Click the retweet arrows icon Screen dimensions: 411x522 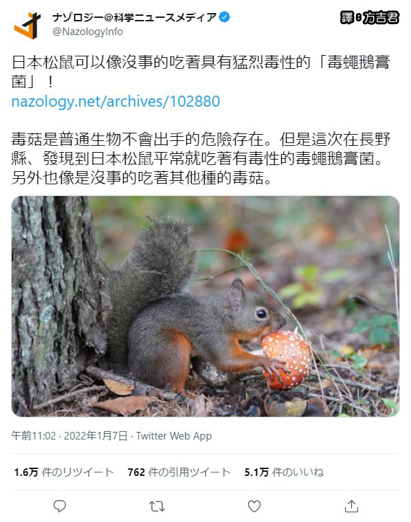[157, 506]
